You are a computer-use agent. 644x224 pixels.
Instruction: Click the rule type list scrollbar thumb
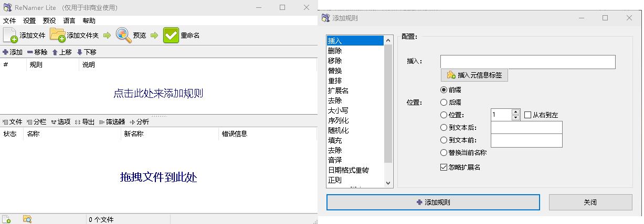[388, 104]
